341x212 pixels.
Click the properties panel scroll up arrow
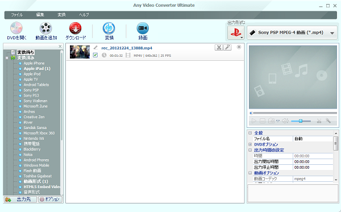[x=336, y=133]
